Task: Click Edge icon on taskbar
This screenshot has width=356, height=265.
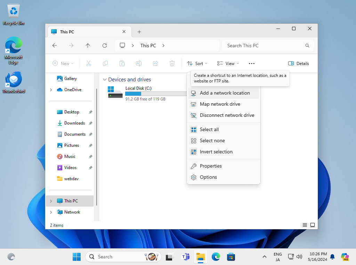Action: pos(216,257)
